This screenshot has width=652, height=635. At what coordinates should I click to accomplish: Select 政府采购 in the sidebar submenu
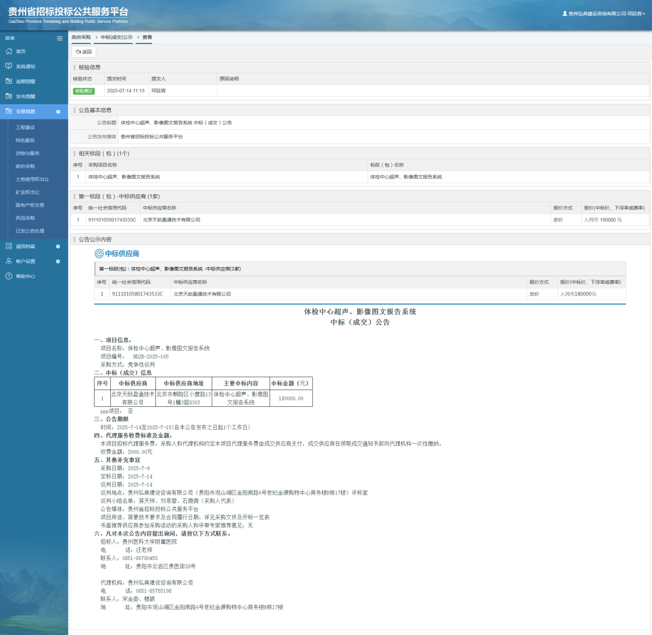(x=25, y=166)
